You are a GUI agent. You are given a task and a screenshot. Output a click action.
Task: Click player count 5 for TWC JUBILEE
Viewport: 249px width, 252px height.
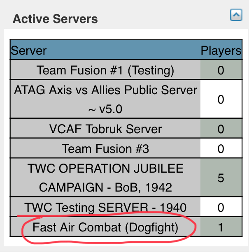pos(221,178)
